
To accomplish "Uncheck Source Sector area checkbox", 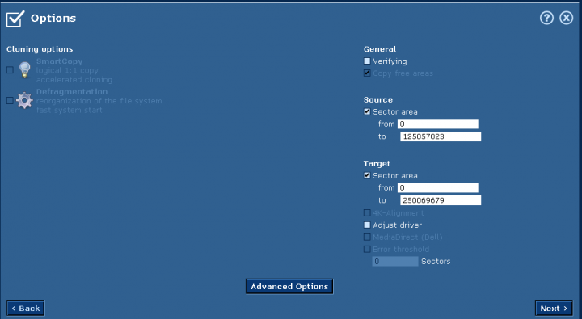I will (x=367, y=111).
